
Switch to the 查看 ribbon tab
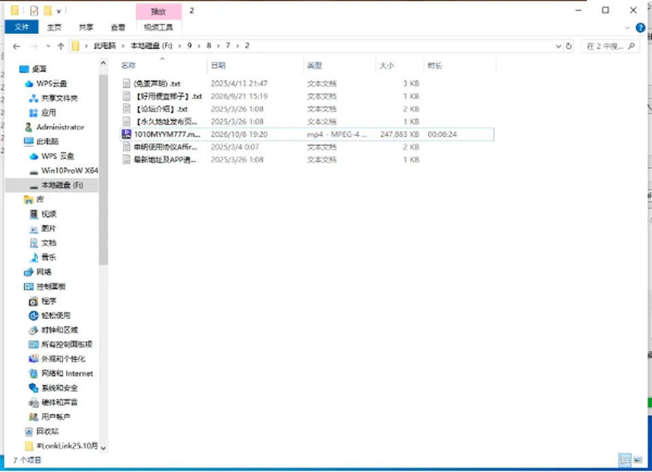point(118,27)
